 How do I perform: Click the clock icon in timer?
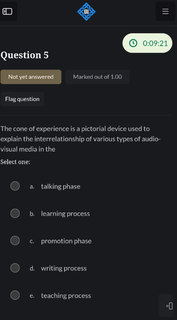coord(133,43)
